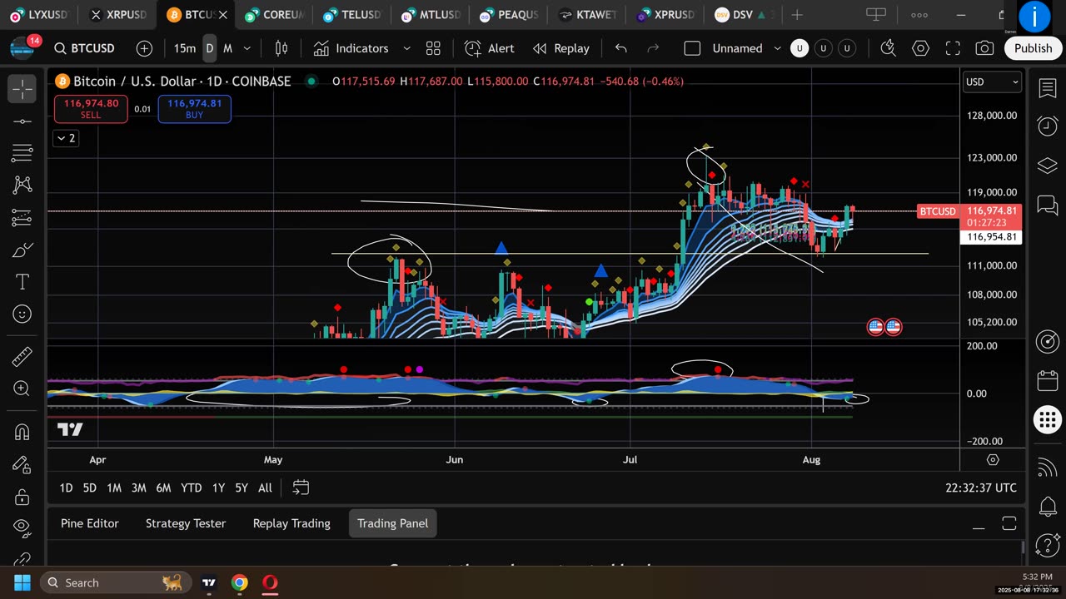Switch to the TELUSD browser tab
Image resolution: width=1066 pixels, height=599 pixels.
[x=351, y=15]
